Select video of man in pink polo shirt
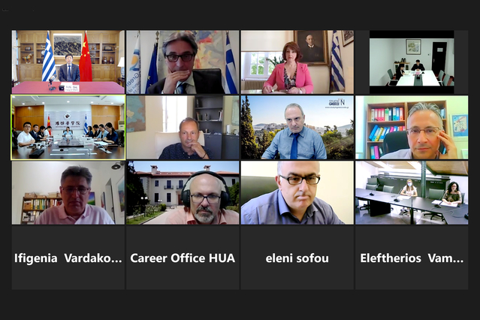Viewport: 480px width, 320px height. coord(68,192)
